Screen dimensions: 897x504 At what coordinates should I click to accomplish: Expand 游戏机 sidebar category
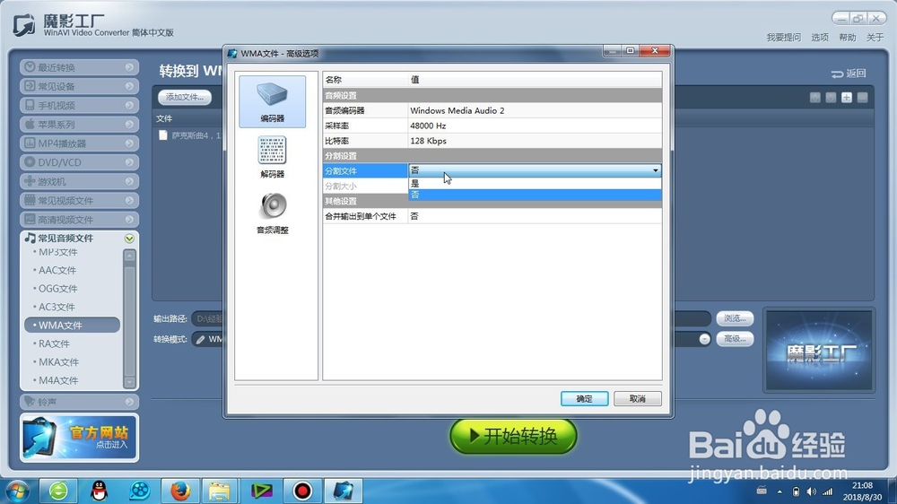(x=80, y=181)
